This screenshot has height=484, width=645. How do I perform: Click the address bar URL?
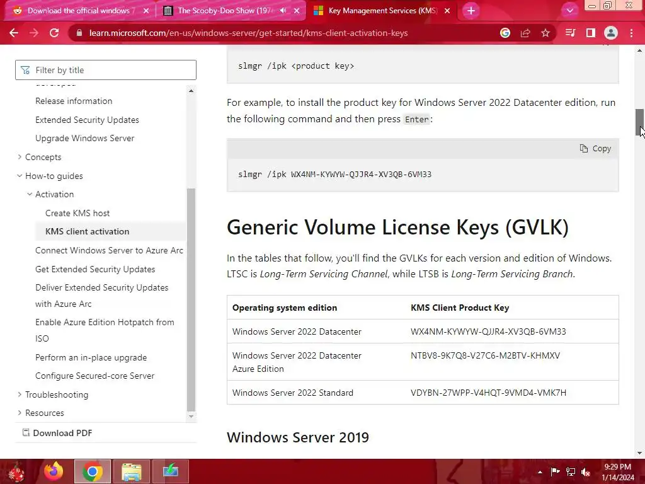point(248,33)
